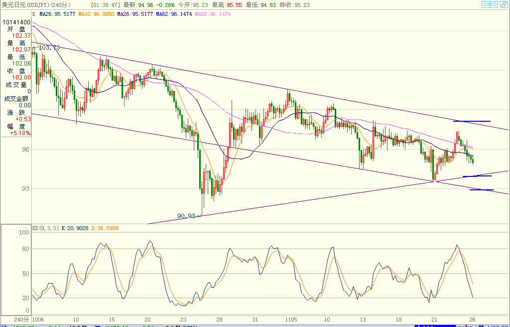Click the 90.93 low price annotation

pos(187,216)
